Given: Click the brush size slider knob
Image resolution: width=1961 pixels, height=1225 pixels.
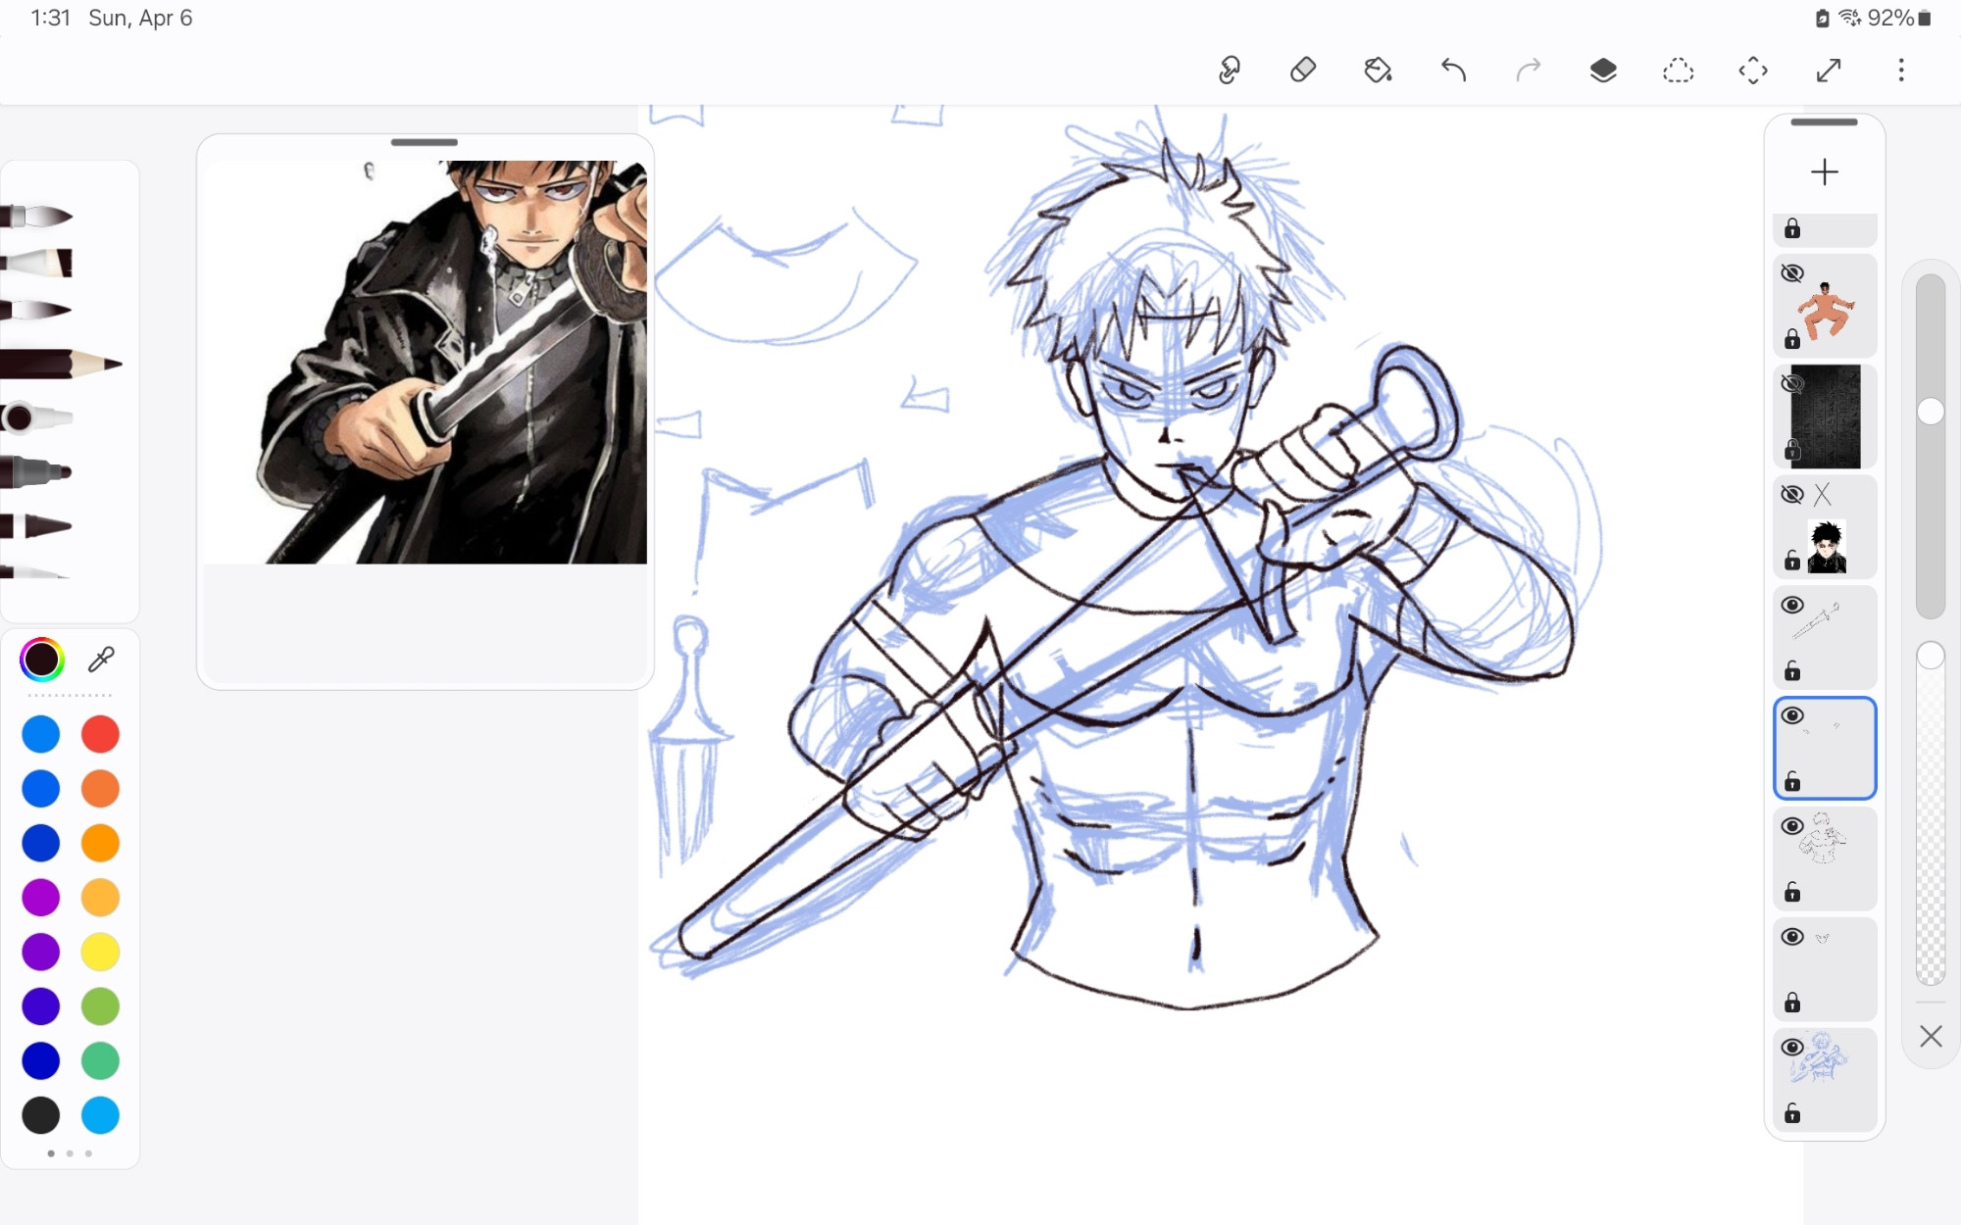Looking at the screenshot, I should (x=1931, y=413).
